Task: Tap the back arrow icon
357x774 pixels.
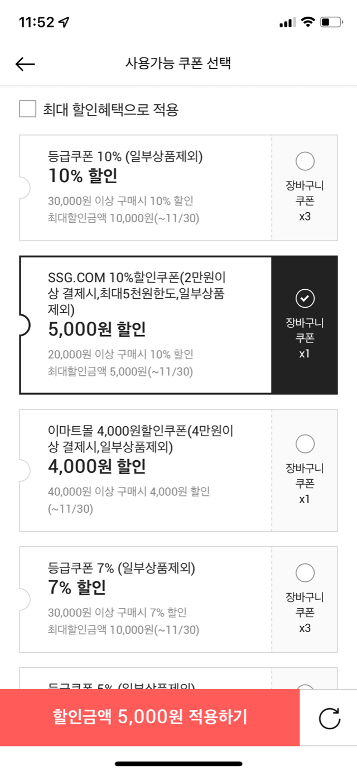Action: click(x=25, y=64)
